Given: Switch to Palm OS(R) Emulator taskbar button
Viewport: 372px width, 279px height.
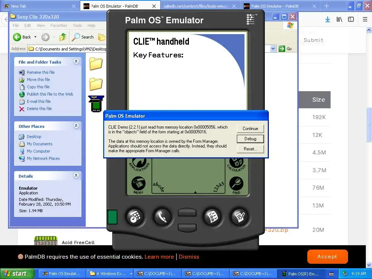Looking at the screenshot, I should 301,274.
